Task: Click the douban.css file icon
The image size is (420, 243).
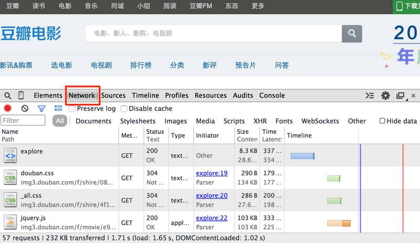Action: pos(10,177)
